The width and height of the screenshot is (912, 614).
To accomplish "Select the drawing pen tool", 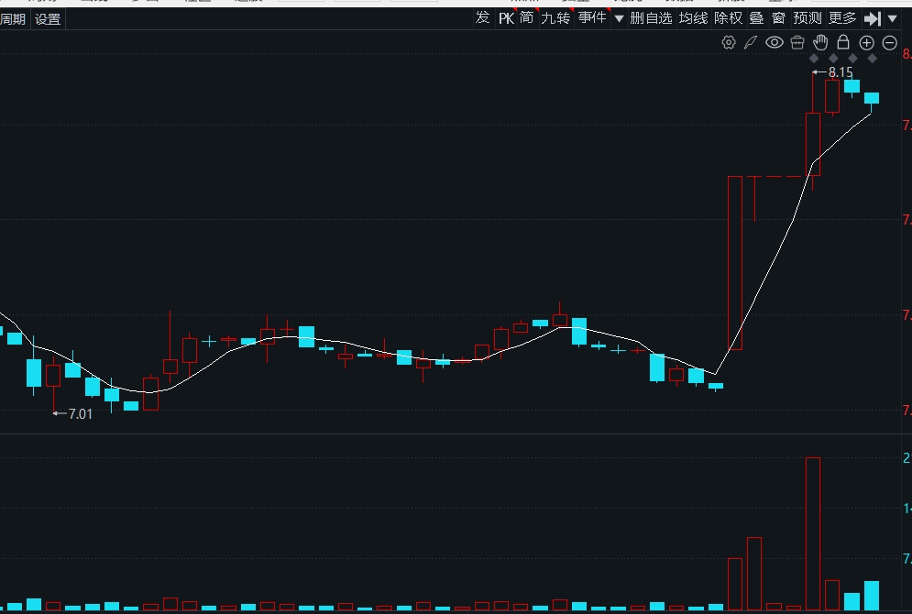I will 751,42.
